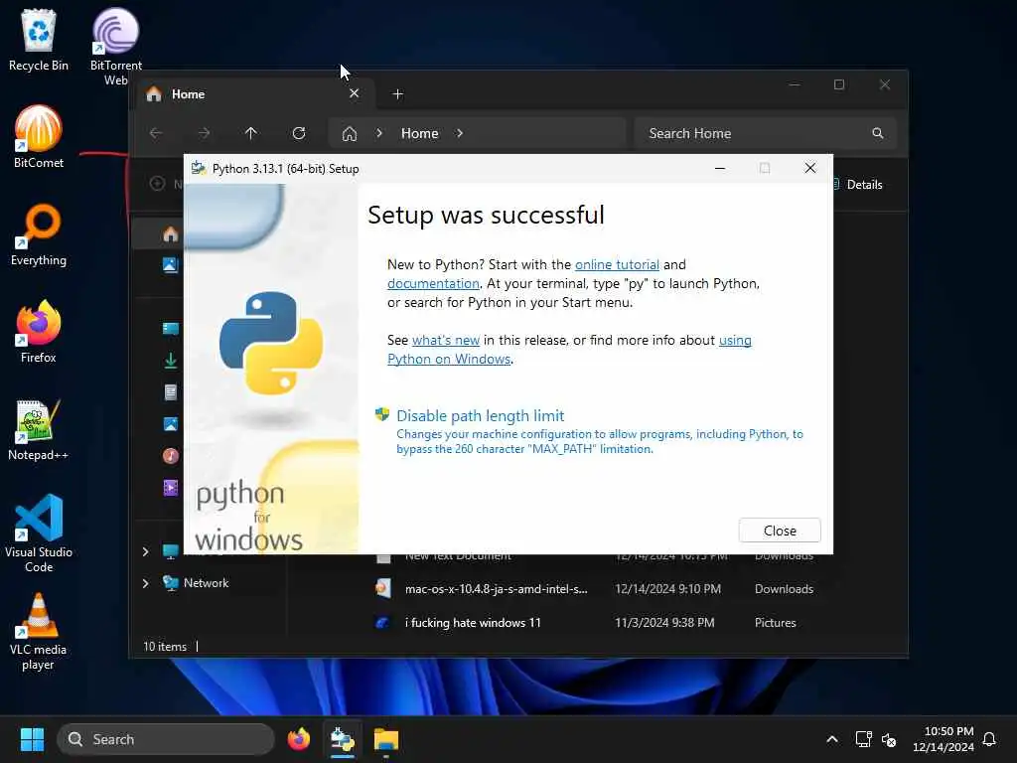Open the Details pane button
Viewport: 1017px width, 763px height.
click(x=858, y=184)
